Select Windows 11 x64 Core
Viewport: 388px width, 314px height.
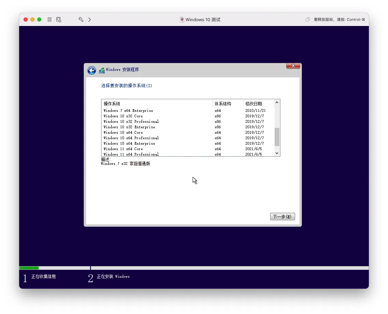(x=188, y=149)
